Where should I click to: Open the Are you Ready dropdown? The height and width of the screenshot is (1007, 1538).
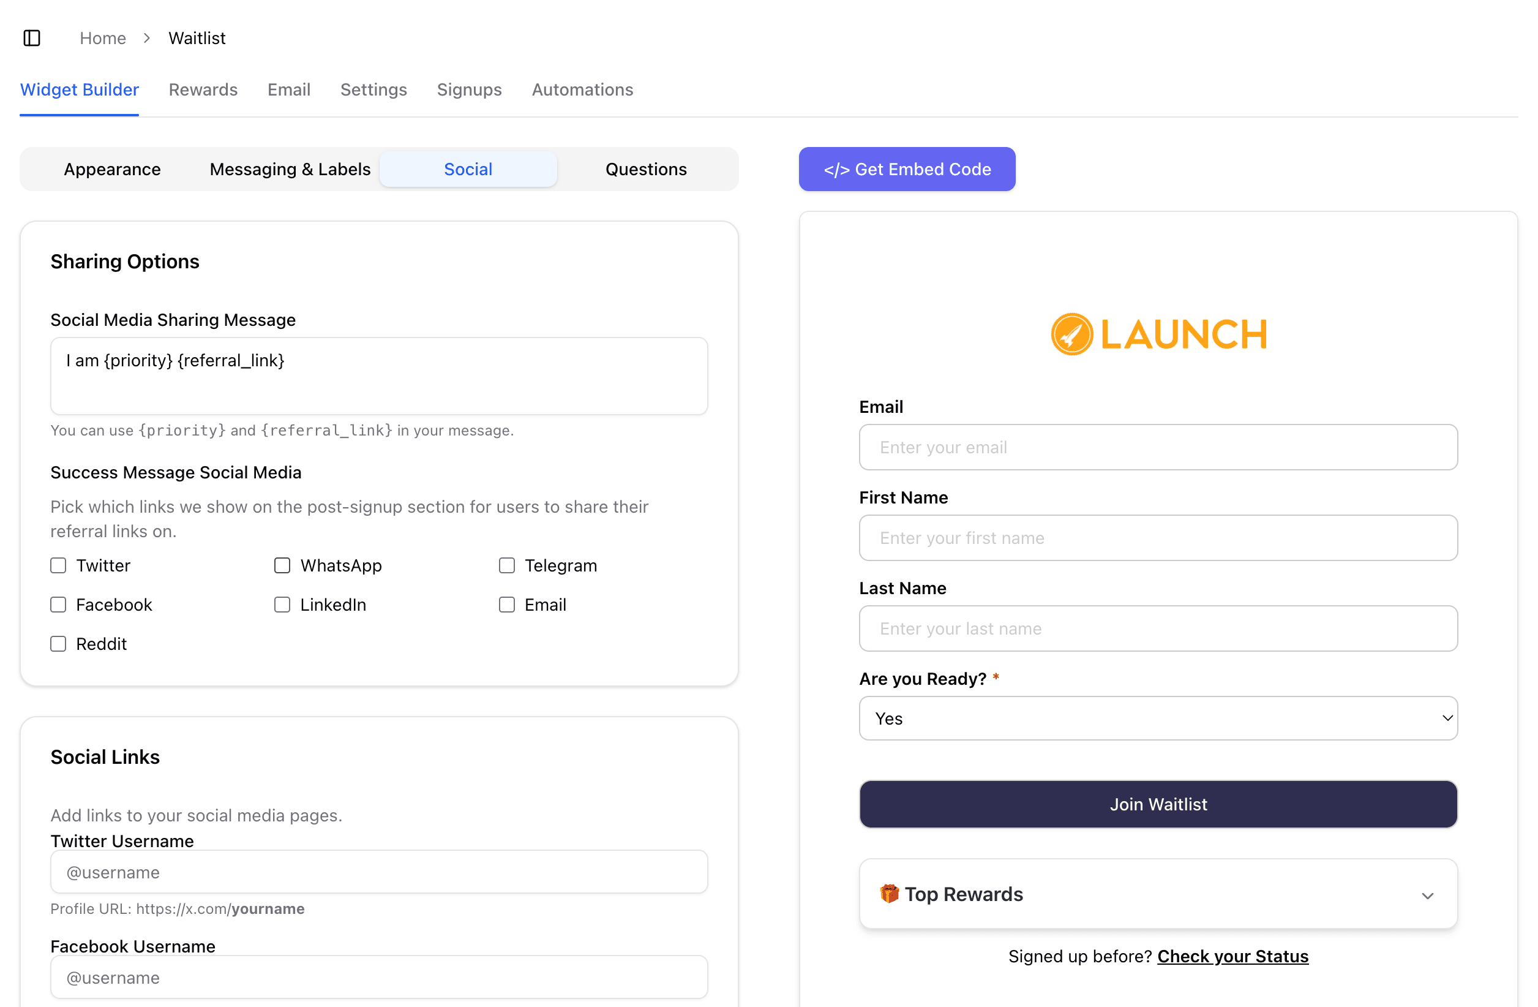(x=1157, y=718)
